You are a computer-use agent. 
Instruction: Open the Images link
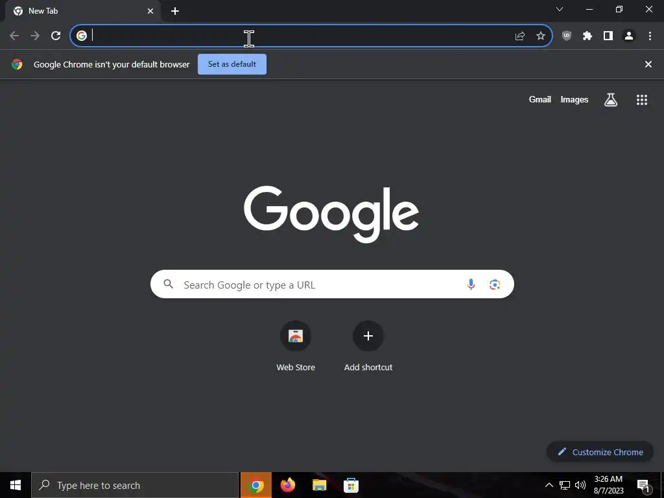[575, 99]
